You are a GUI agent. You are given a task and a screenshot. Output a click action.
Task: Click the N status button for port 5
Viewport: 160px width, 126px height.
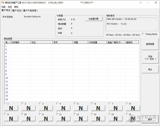[x=81, y=108]
